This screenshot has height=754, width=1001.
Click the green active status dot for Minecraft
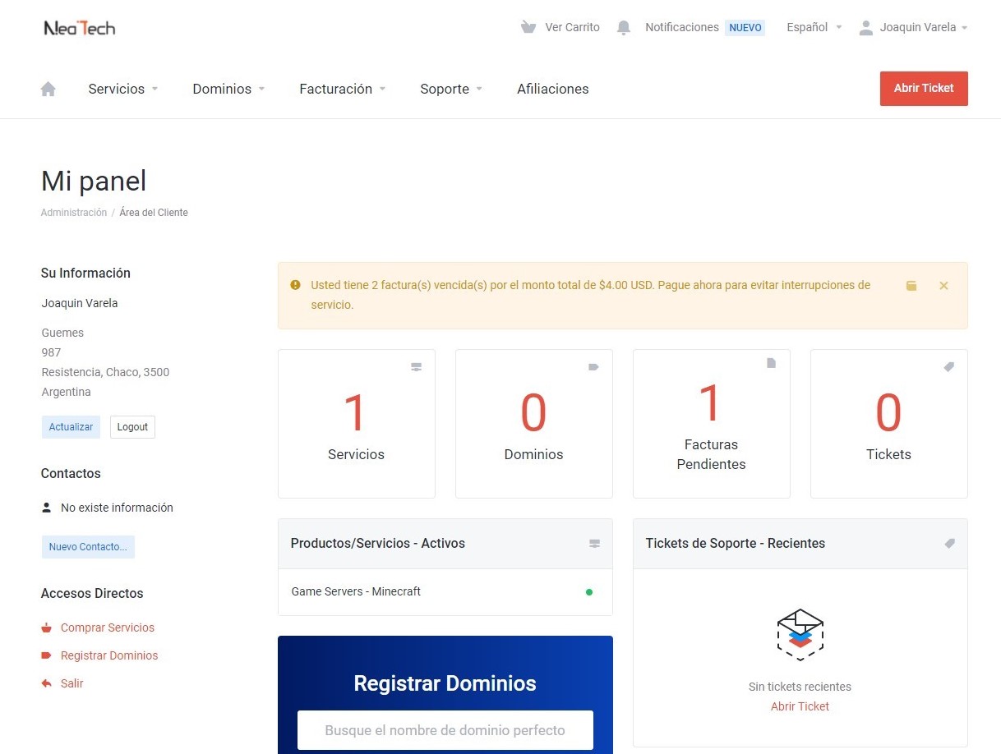(588, 592)
